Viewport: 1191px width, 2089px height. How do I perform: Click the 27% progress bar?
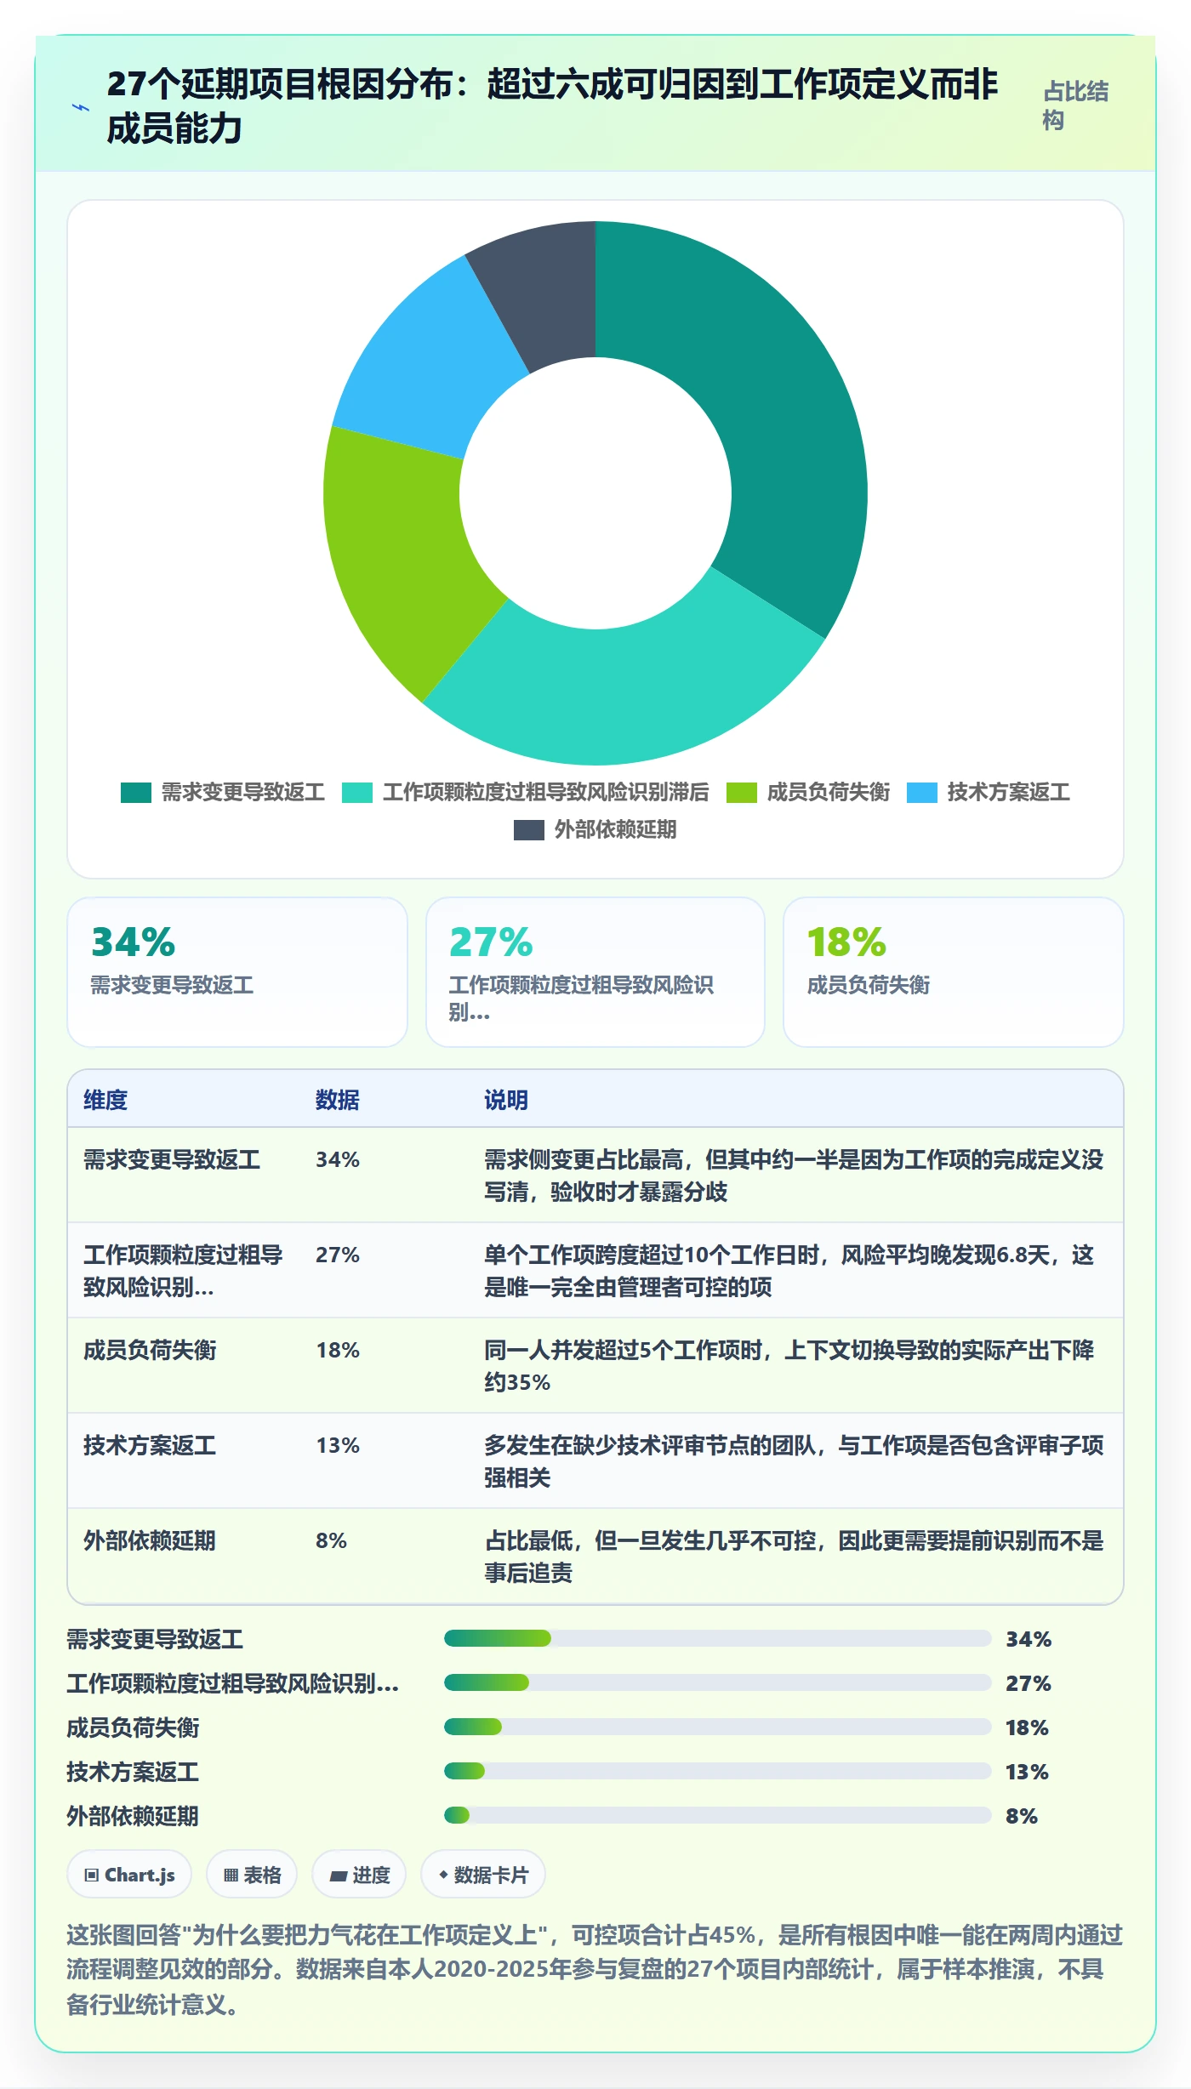point(717,1682)
